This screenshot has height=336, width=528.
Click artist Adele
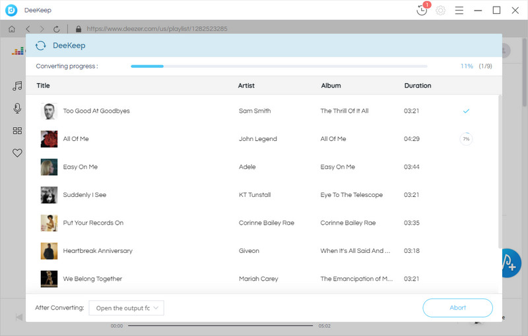pyautogui.click(x=247, y=167)
